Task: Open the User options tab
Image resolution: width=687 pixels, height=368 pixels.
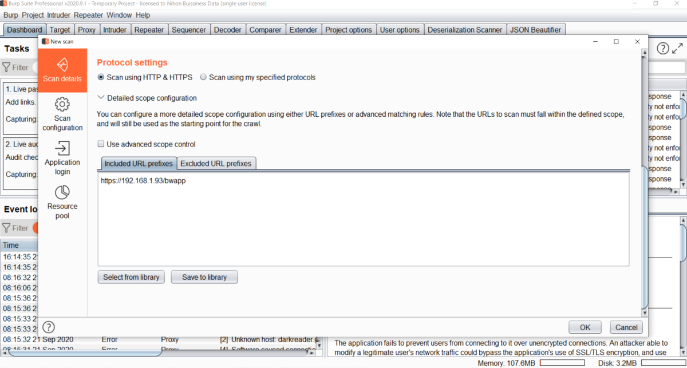Action: coord(400,30)
